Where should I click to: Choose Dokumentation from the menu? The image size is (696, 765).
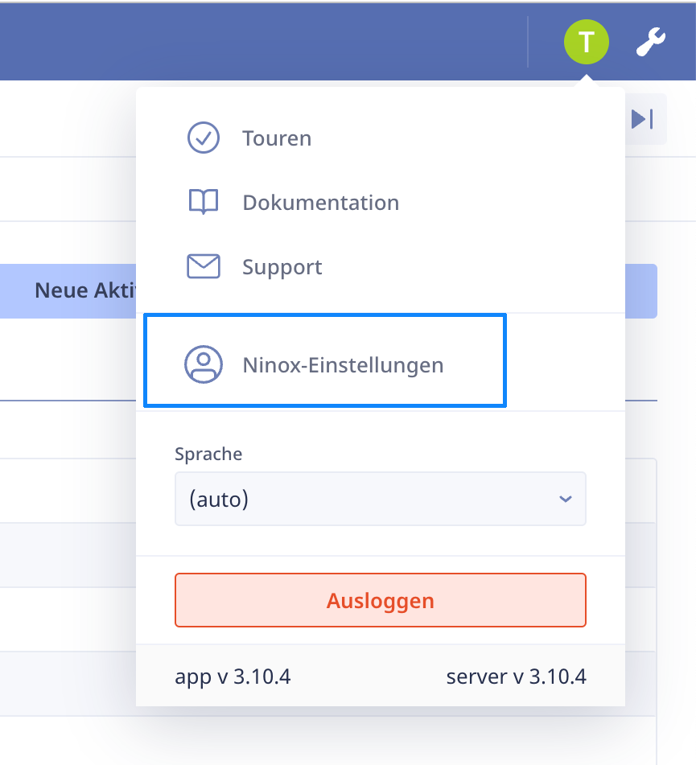point(319,202)
